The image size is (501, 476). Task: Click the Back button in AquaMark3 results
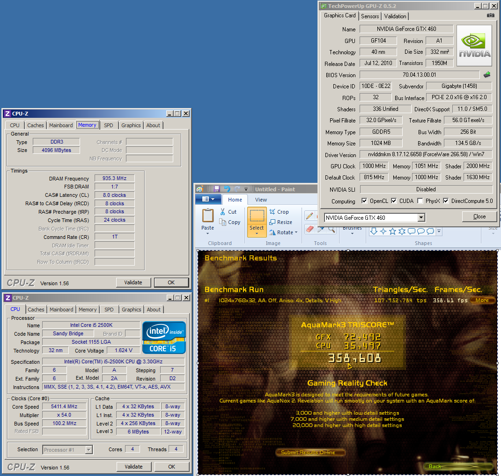[x=458, y=467]
